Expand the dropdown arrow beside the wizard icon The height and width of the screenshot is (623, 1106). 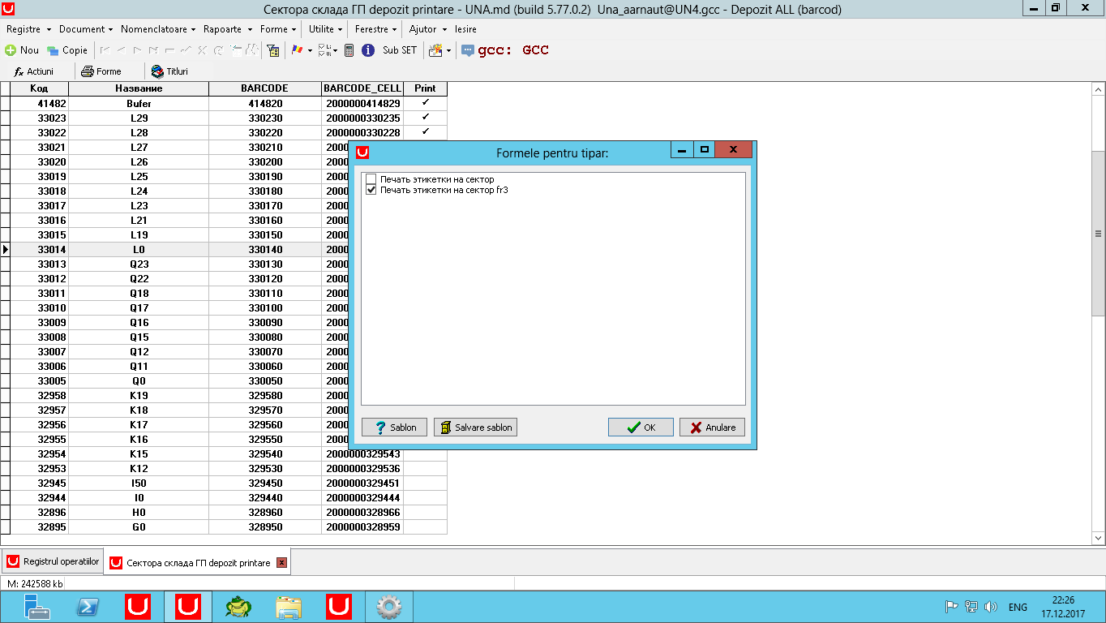[x=448, y=50]
